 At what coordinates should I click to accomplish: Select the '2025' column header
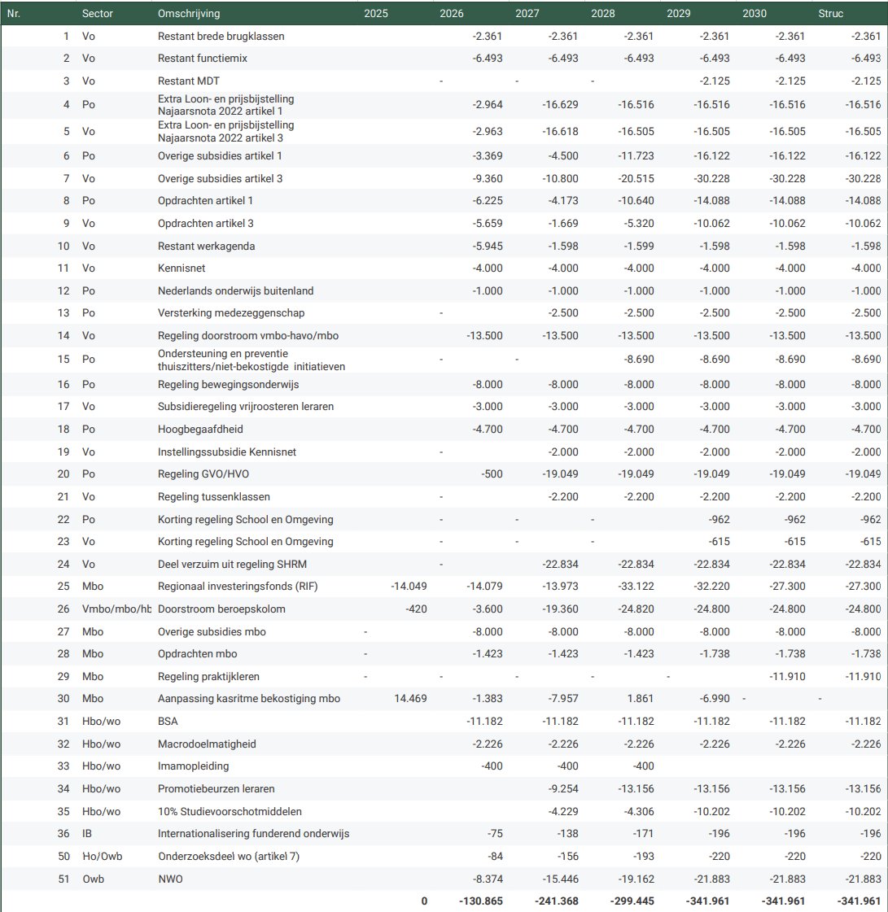[x=376, y=13]
